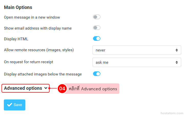Viewport: 184px width, 115px height.
Task: Click the hostatom watermark text
Action: click(x=172, y=113)
